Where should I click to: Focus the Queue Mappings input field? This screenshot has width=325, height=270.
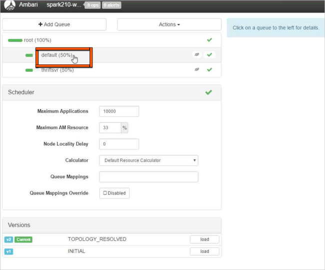[148, 177]
